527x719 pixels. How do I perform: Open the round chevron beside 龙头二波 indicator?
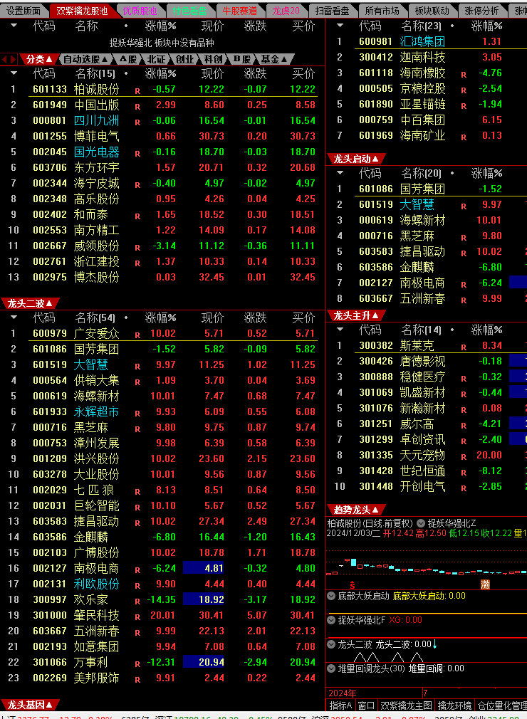330,644
